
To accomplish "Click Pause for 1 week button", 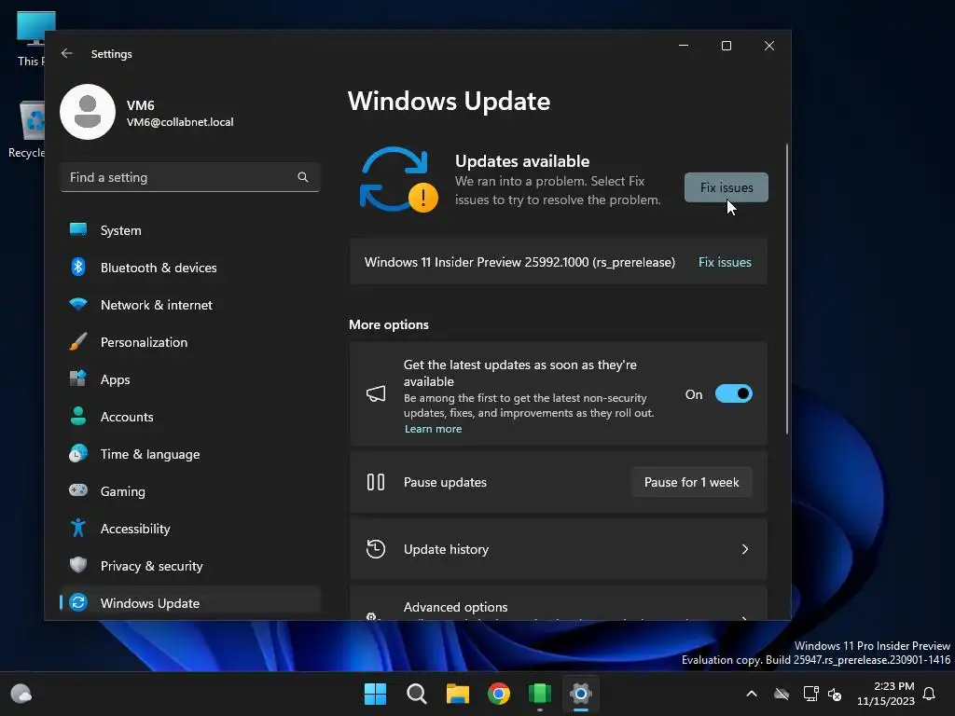I will pyautogui.click(x=691, y=482).
